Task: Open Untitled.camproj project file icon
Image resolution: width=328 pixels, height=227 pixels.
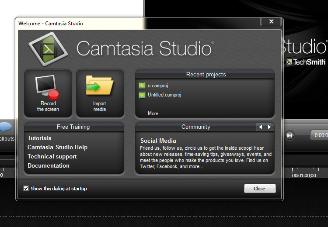Action: coord(142,95)
